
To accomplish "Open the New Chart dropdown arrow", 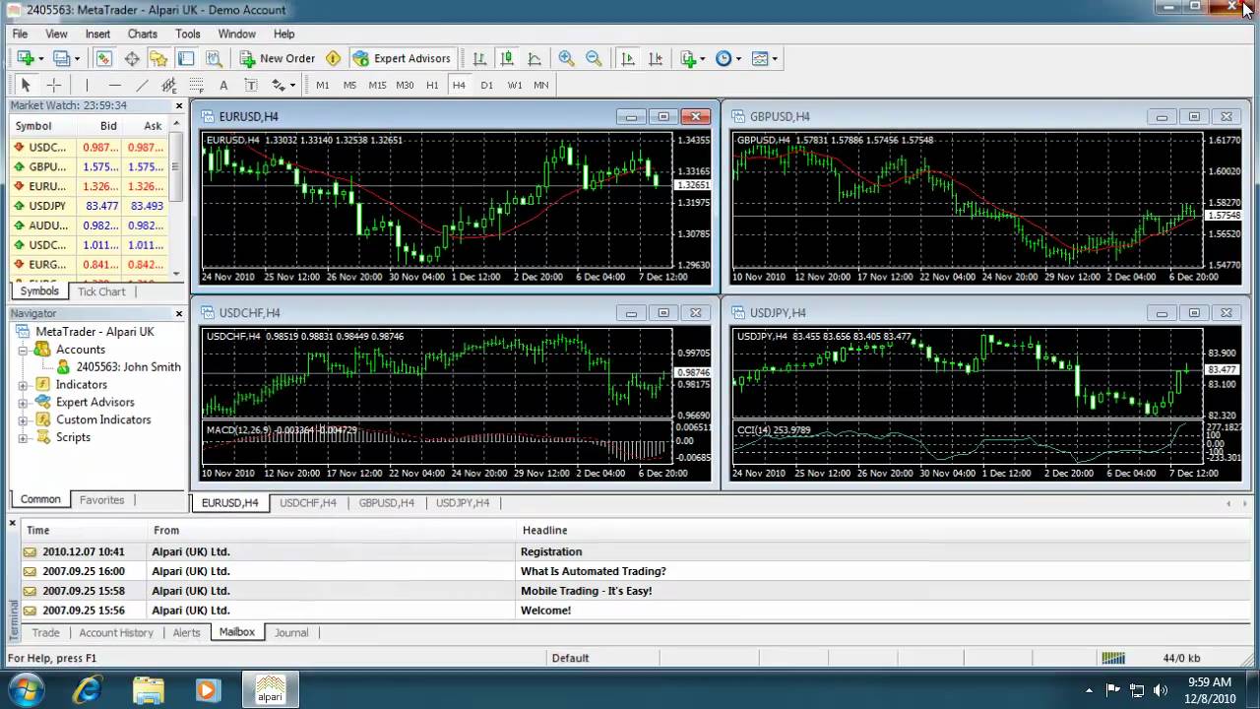I will point(41,59).
